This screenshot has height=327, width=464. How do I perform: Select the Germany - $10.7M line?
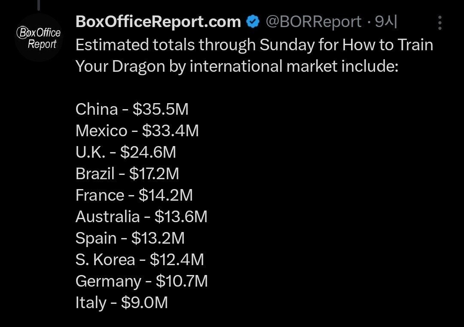[x=141, y=281]
